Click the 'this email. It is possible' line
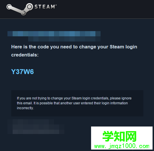The height and width of the screenshot is (151, 154). pos(72,103)
